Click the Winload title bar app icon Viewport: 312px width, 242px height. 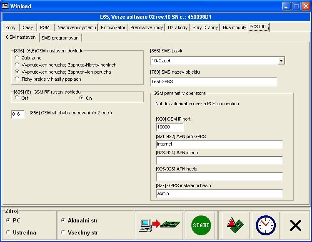click(x=5, y=6)
